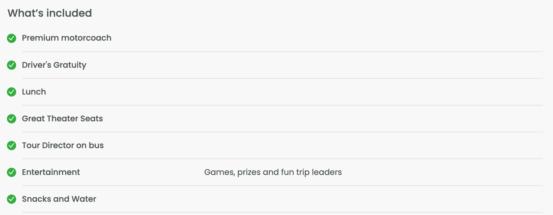Viewport: 553px width, 215px height.
Task: Click the "What's included" heading
Action: [50, 13]
